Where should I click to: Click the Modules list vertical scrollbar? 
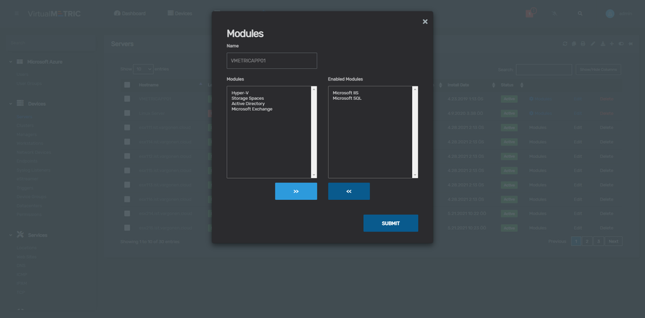pyautogui.click(x=314, y=132)
